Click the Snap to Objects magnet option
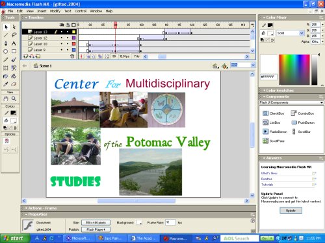 pos(6,141)
